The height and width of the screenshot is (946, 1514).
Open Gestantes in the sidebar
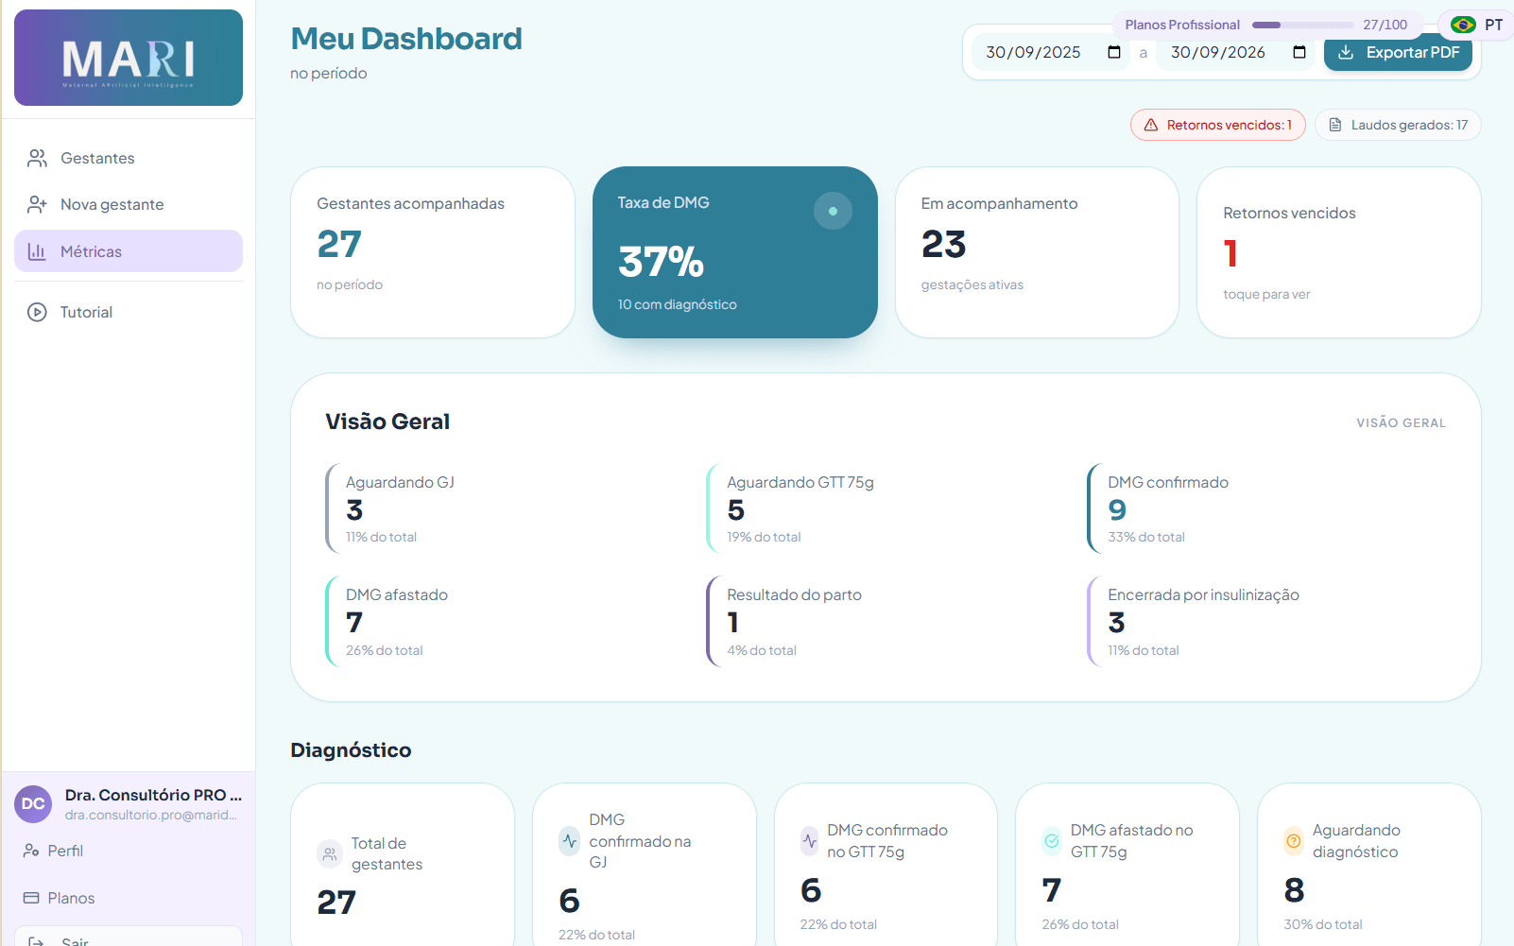129,158
